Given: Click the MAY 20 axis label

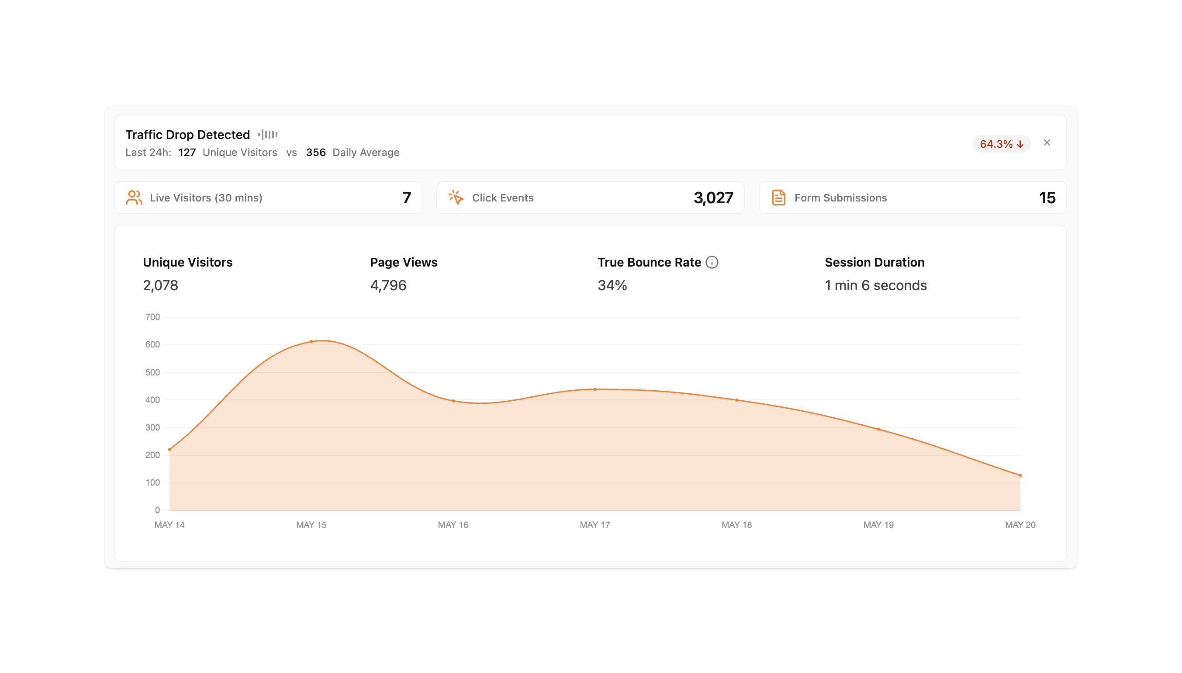Looking at the screenshot, I should [1020, 524].
